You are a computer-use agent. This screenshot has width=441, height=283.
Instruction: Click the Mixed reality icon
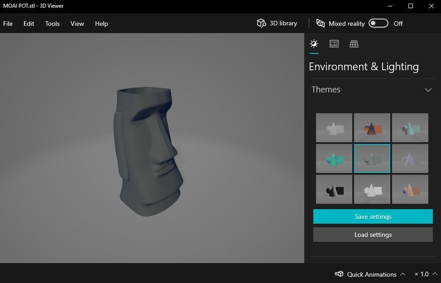pyautogui.click(x=321, y=24)
